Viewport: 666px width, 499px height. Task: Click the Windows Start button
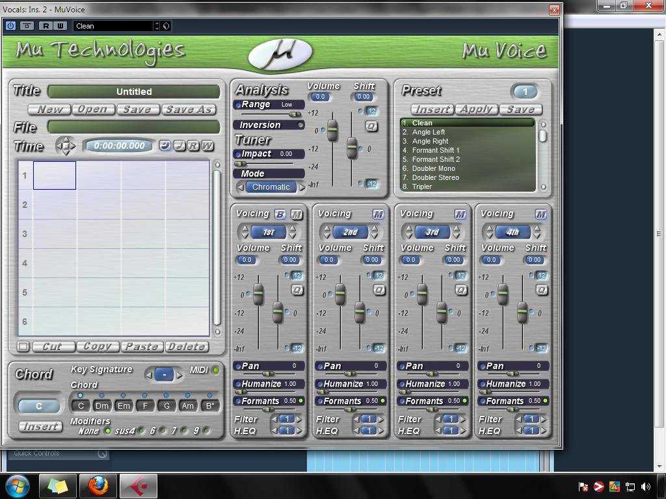click(16, 486)
